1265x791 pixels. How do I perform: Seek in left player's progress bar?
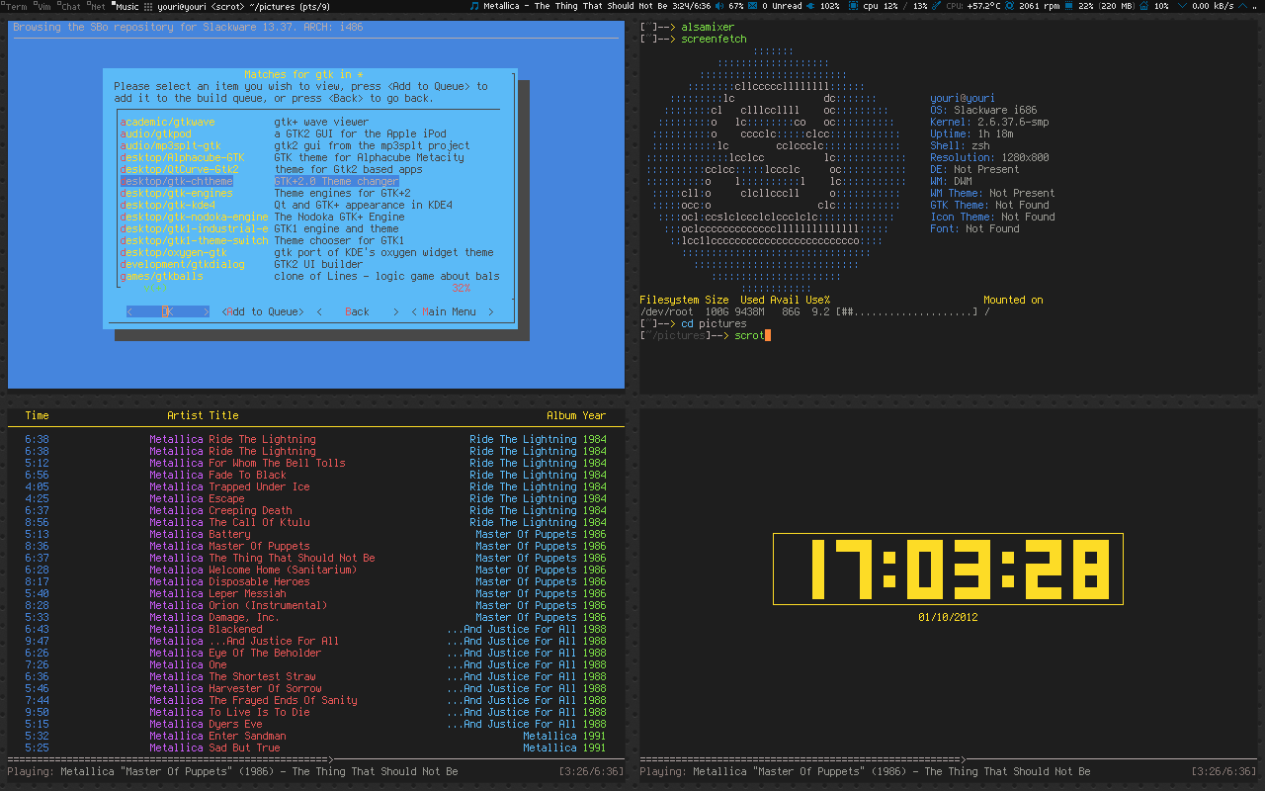316,759
